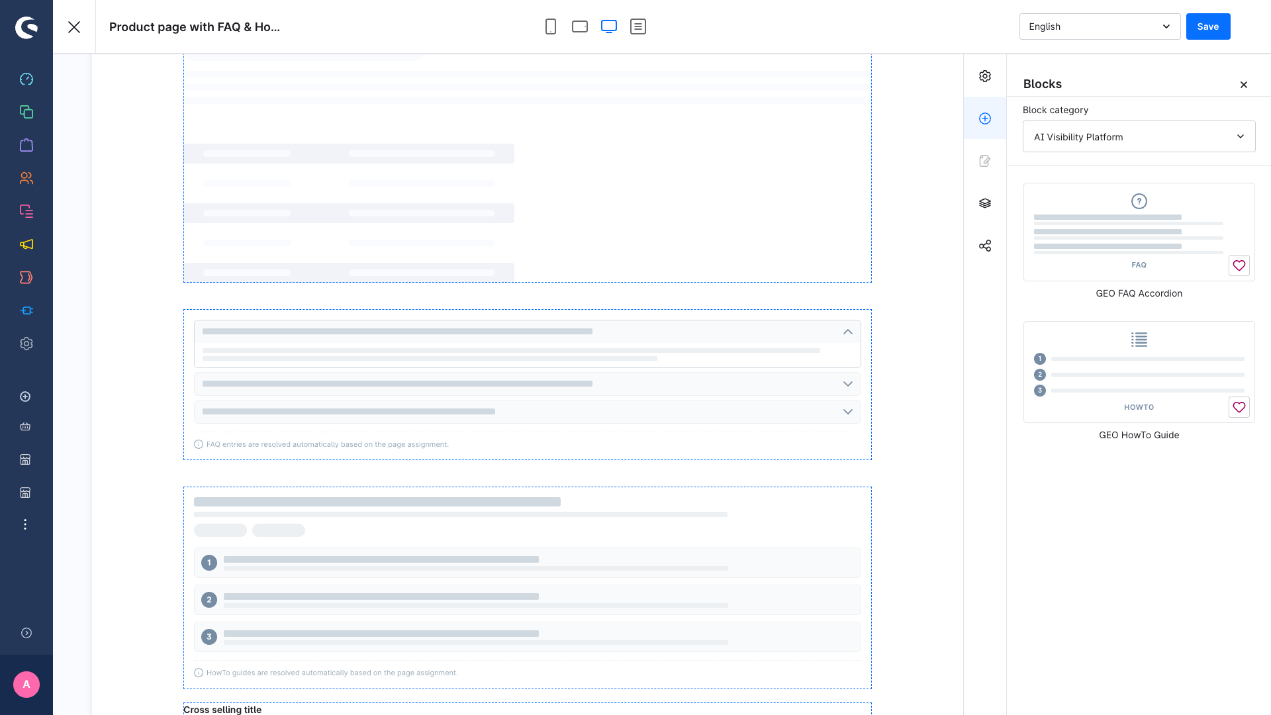Viewport: 1271px width, 715px height.
Task: Open Marketing megaphone icon
Action: (26, 244)
